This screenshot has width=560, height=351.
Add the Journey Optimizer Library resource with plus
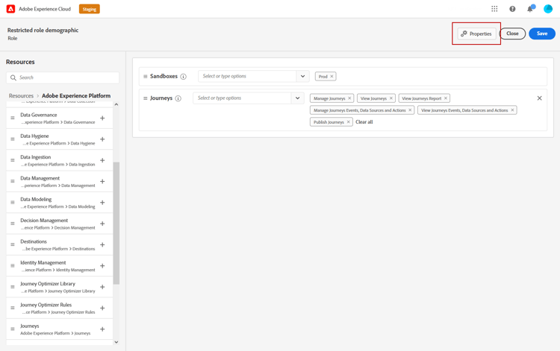pos(102,287)
